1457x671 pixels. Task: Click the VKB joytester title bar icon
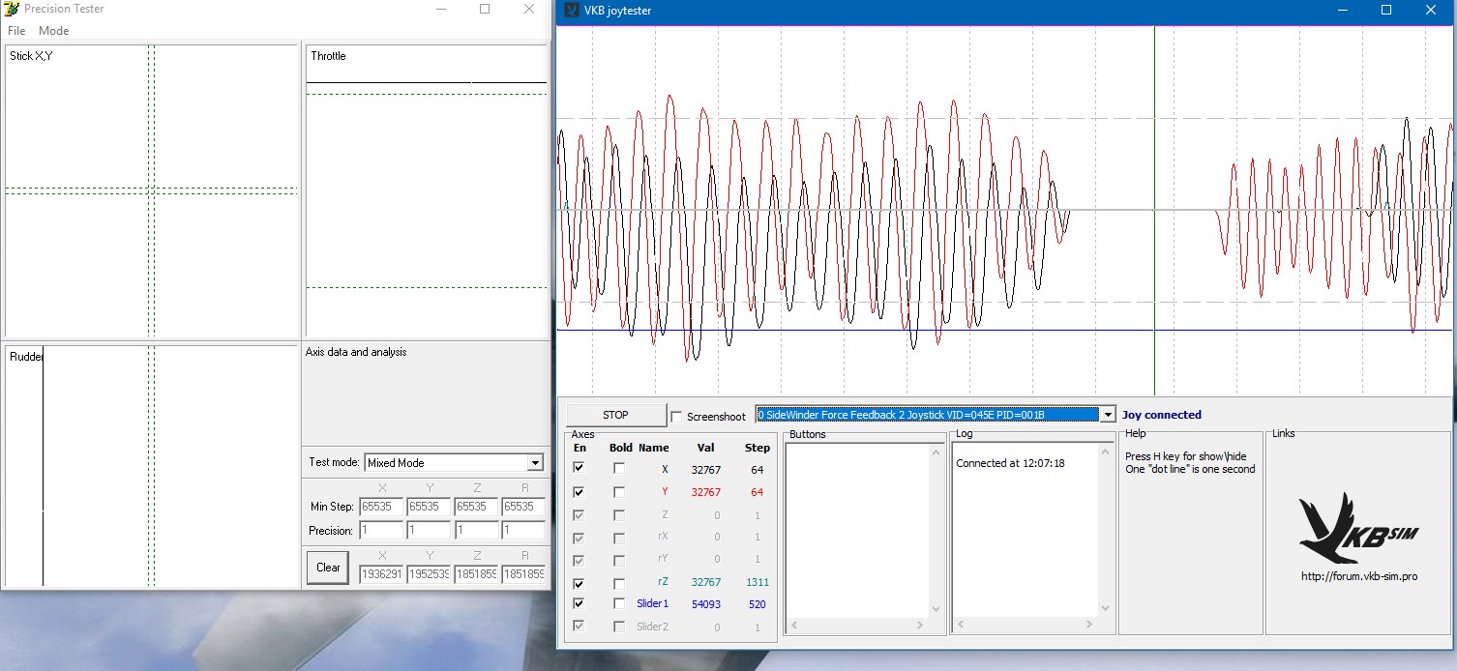[x=571, y=11]
